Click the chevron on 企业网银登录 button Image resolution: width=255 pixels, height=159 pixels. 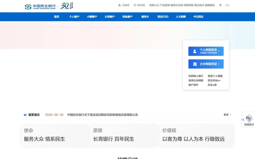click(x=219, y=64)
